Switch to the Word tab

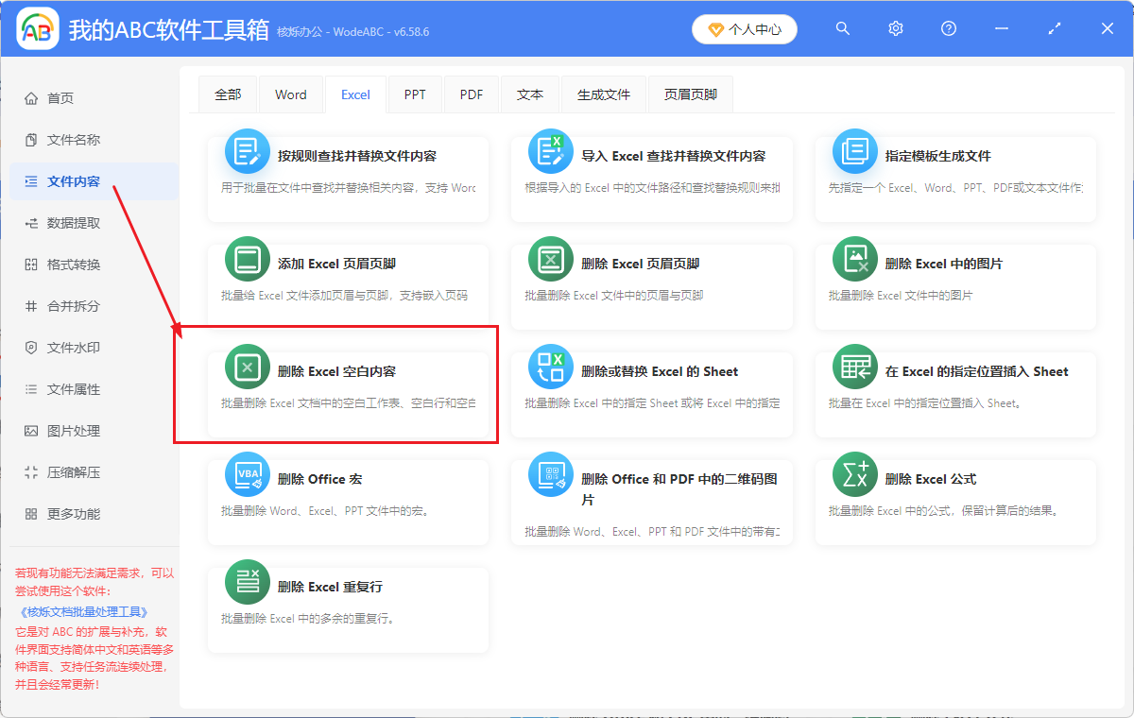point(290,94)
